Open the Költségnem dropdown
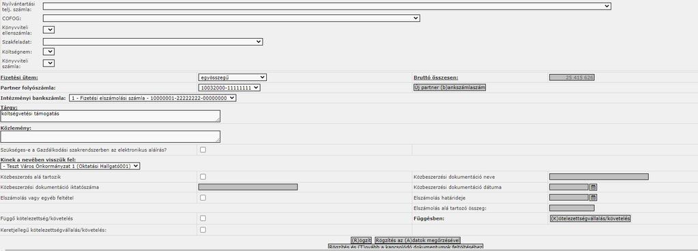The height and width of the screenshot is (251, 698). (x=48, y=52)
